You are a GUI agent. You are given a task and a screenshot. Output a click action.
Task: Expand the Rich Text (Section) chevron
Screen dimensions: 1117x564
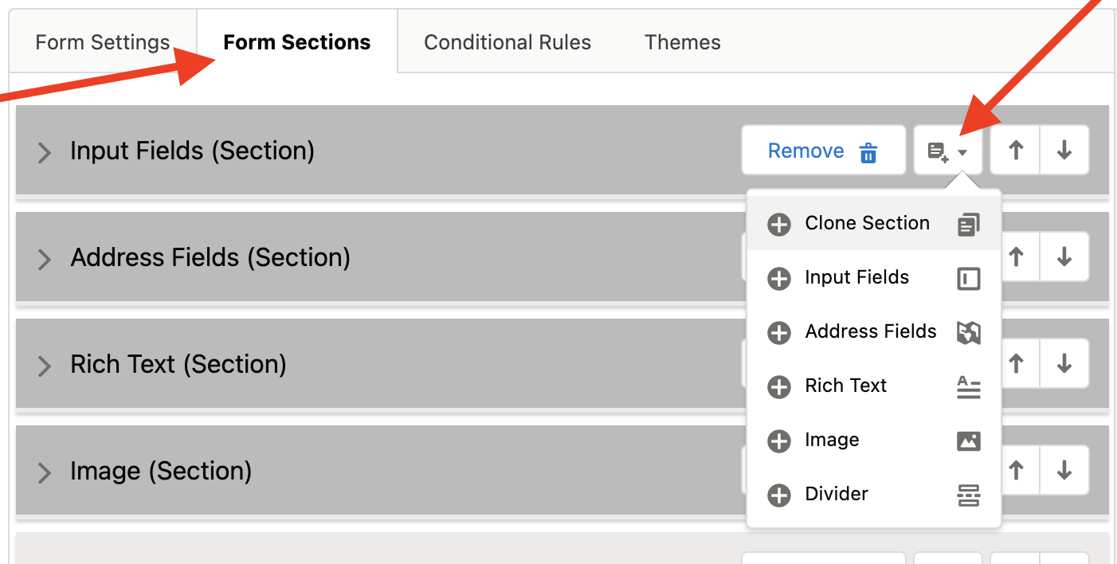click(45, 366)
